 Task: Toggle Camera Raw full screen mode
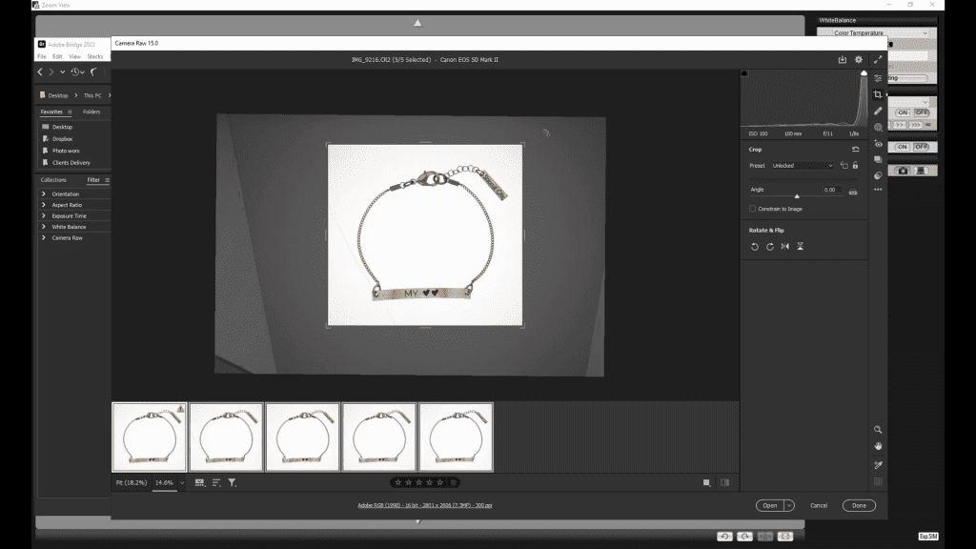pos(878,60)
